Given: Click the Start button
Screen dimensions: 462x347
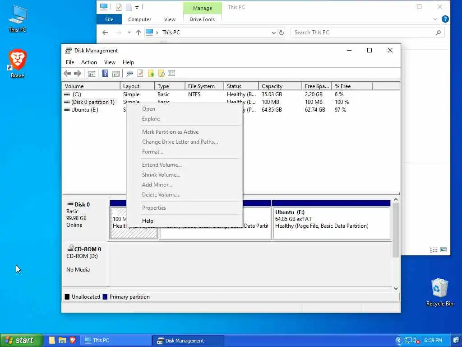Looking at the screenshot, I should coord(22,340).
